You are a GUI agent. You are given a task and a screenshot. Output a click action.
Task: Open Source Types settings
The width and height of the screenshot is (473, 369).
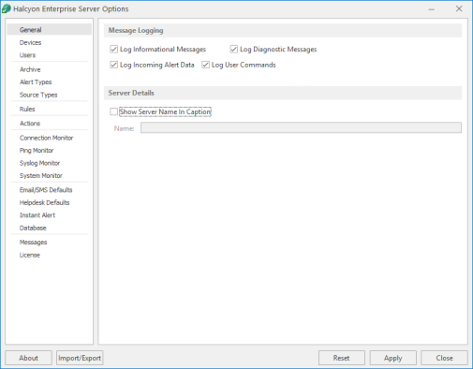click(38, 95)
